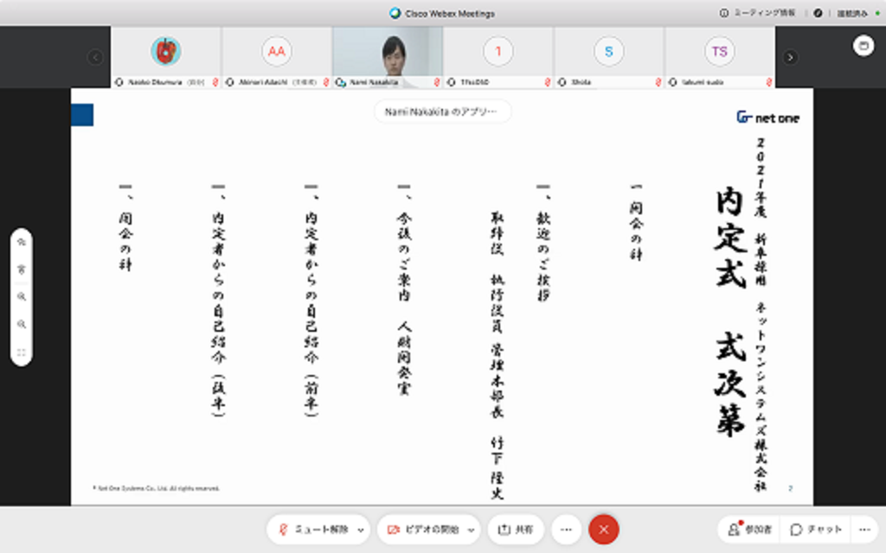
Task: Show next participants with right arrow
Action: pos(790,57)
